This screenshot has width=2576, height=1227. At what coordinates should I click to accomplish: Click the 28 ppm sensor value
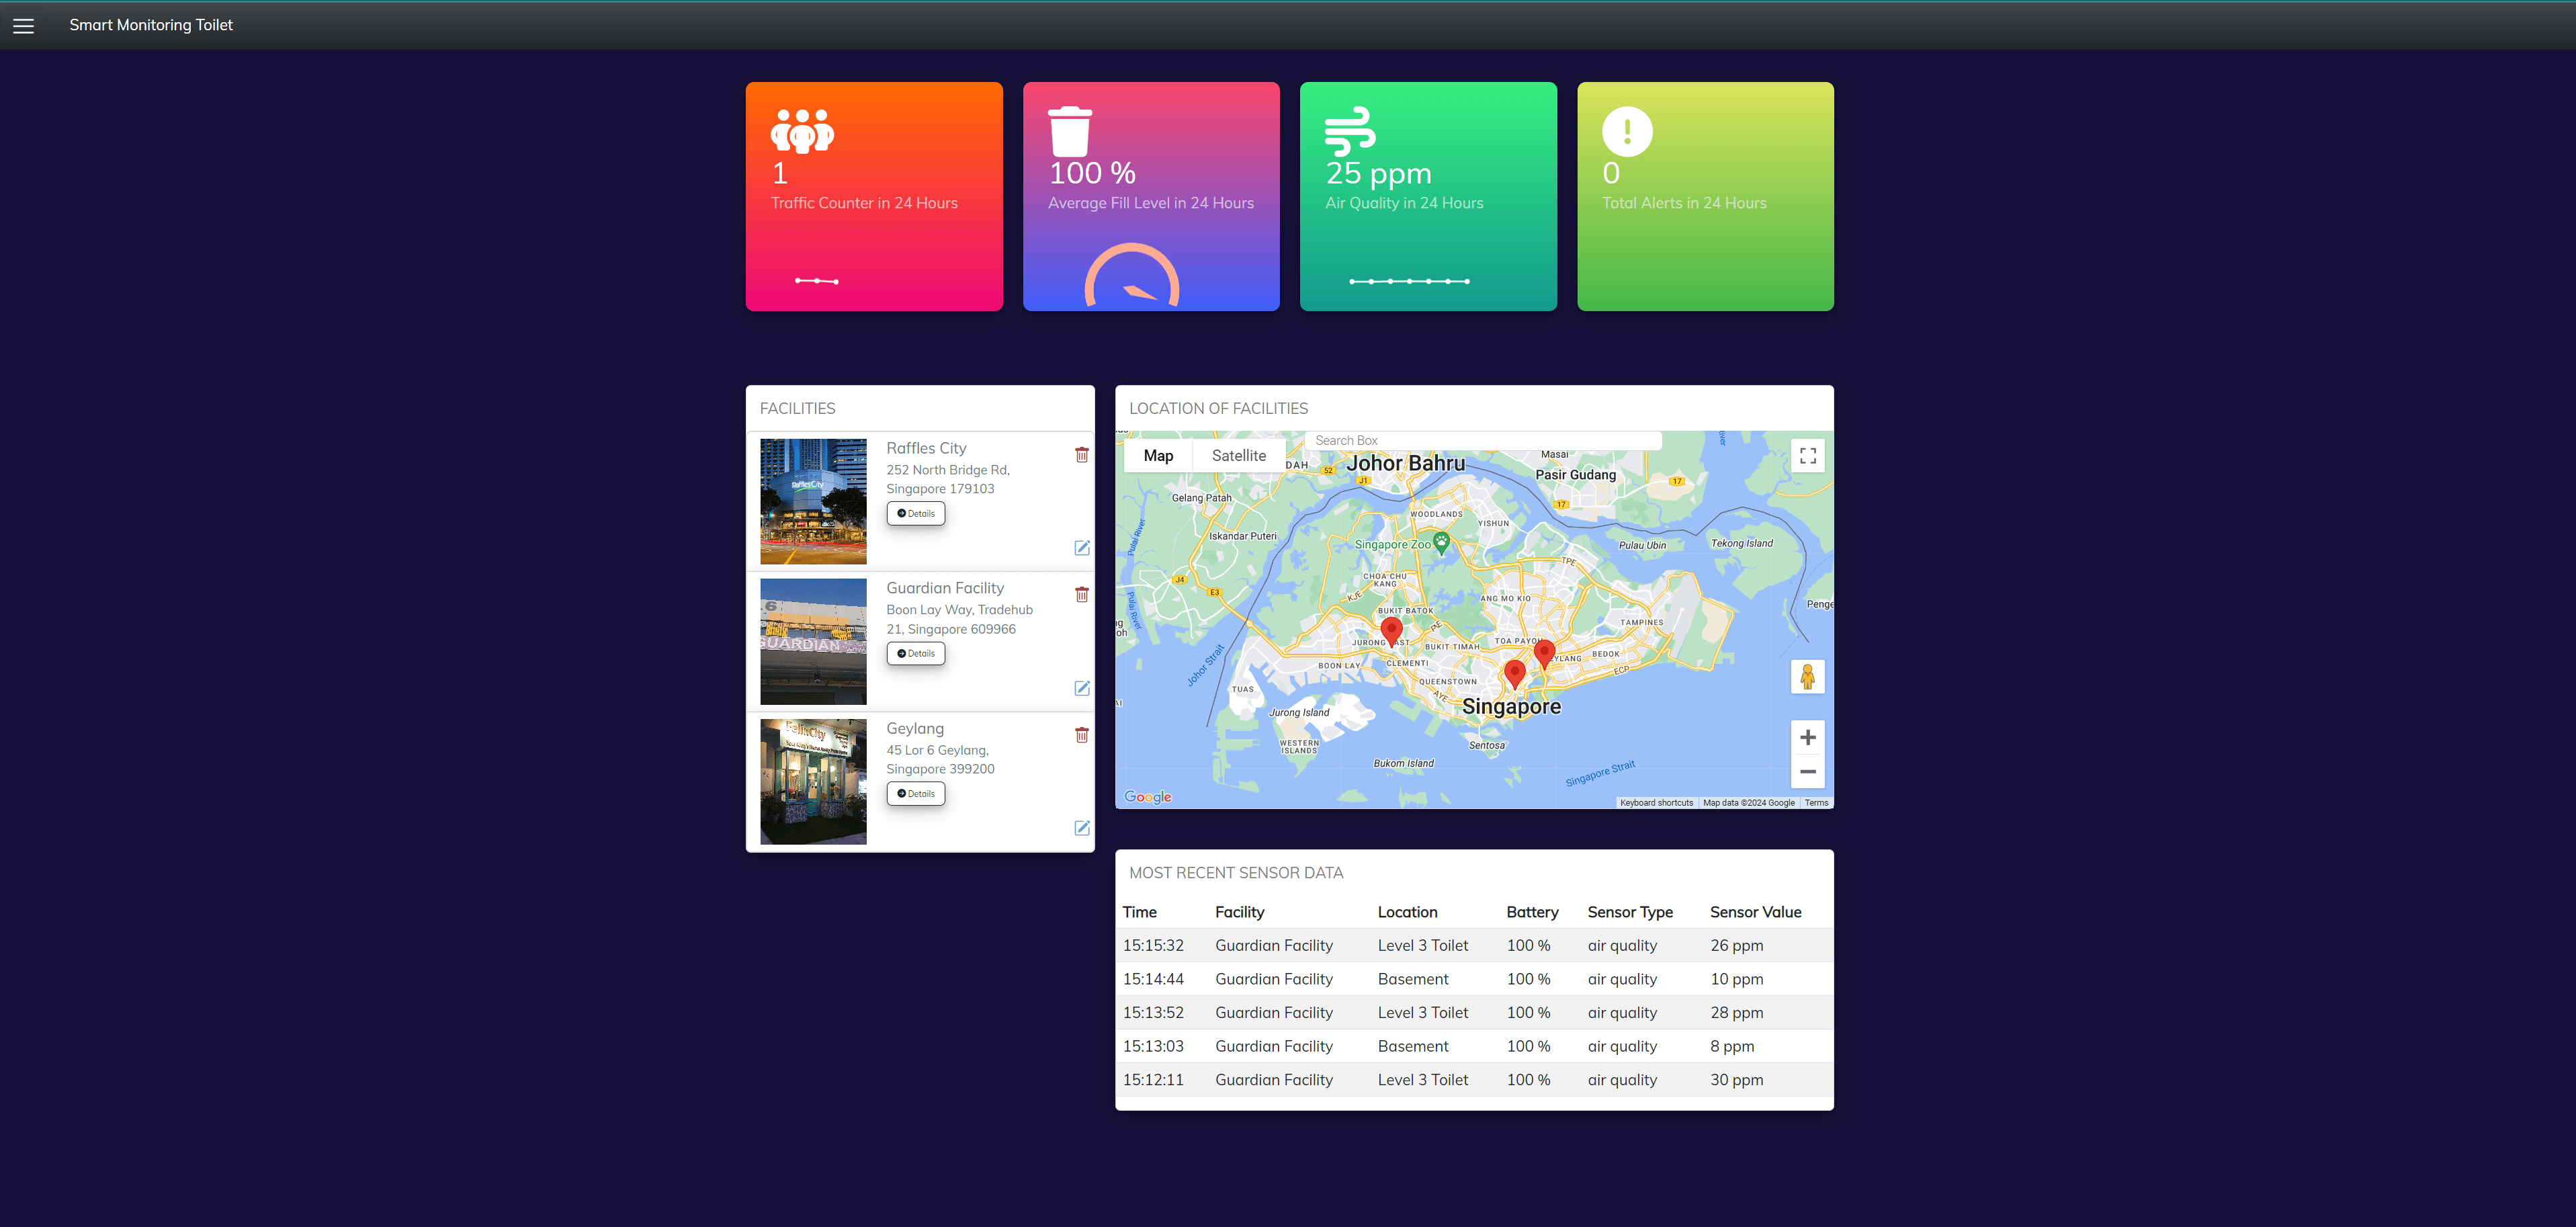coord(1736,1013)
